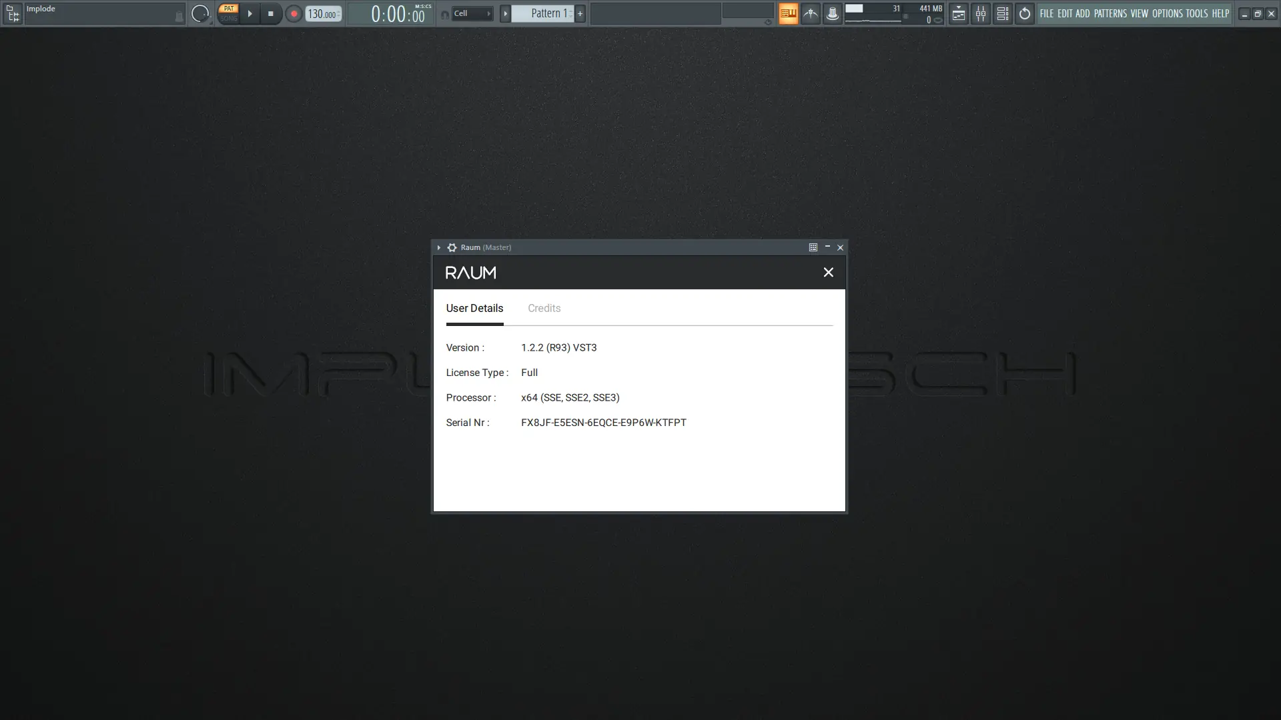
Task: Click the 130 tempo field
Action: coord(322,14)
